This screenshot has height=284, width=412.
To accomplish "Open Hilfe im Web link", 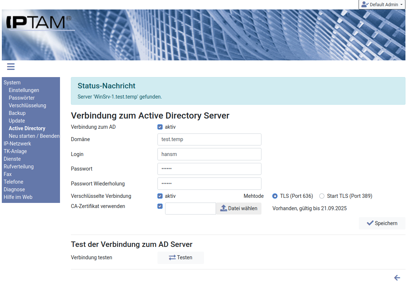I will [x=18, y=197].
